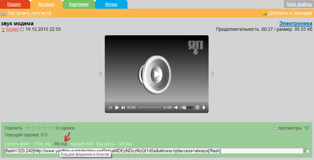Show Код для LI embed code
314x160 pixels.
tap(106, 144)
